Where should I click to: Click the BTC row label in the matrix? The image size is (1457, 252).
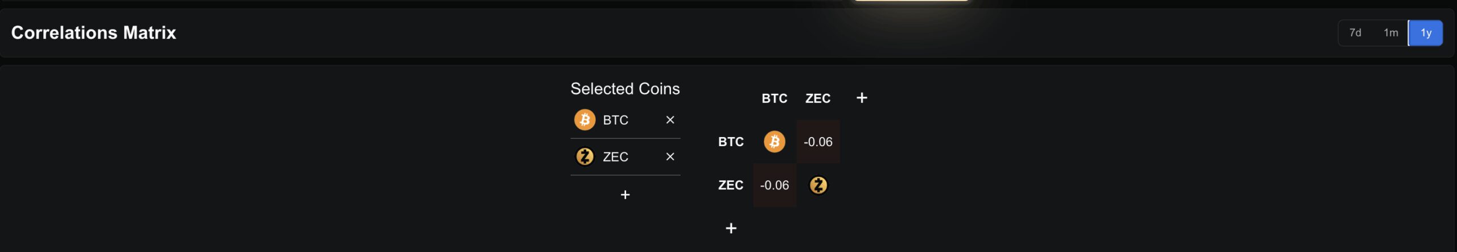pyautogui.click(x=731, y=142)
